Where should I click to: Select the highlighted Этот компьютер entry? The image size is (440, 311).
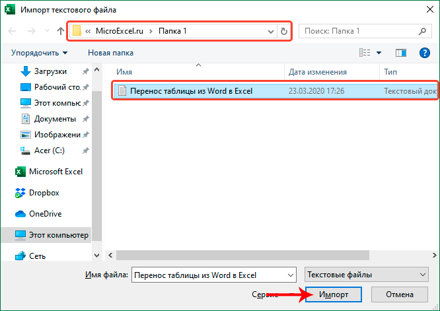click(46, 235)
